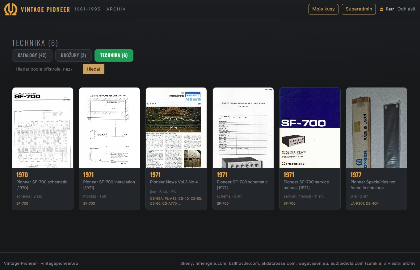Click the user icon beside Petr

click(381, 9)
